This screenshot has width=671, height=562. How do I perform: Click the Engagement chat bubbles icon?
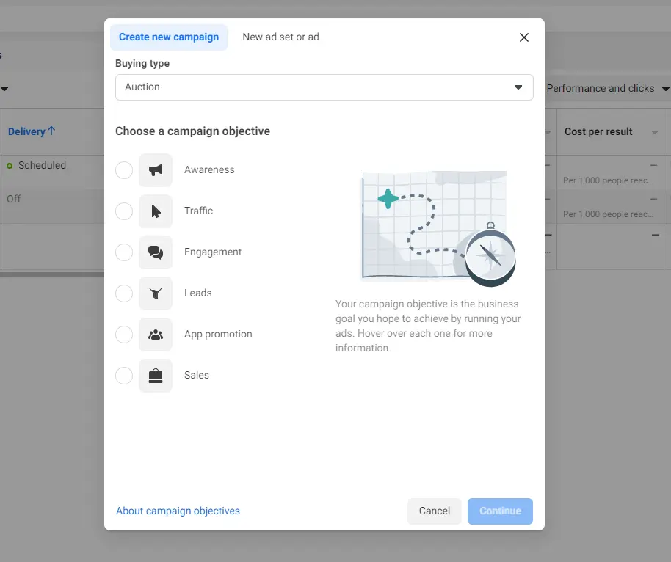156,252
